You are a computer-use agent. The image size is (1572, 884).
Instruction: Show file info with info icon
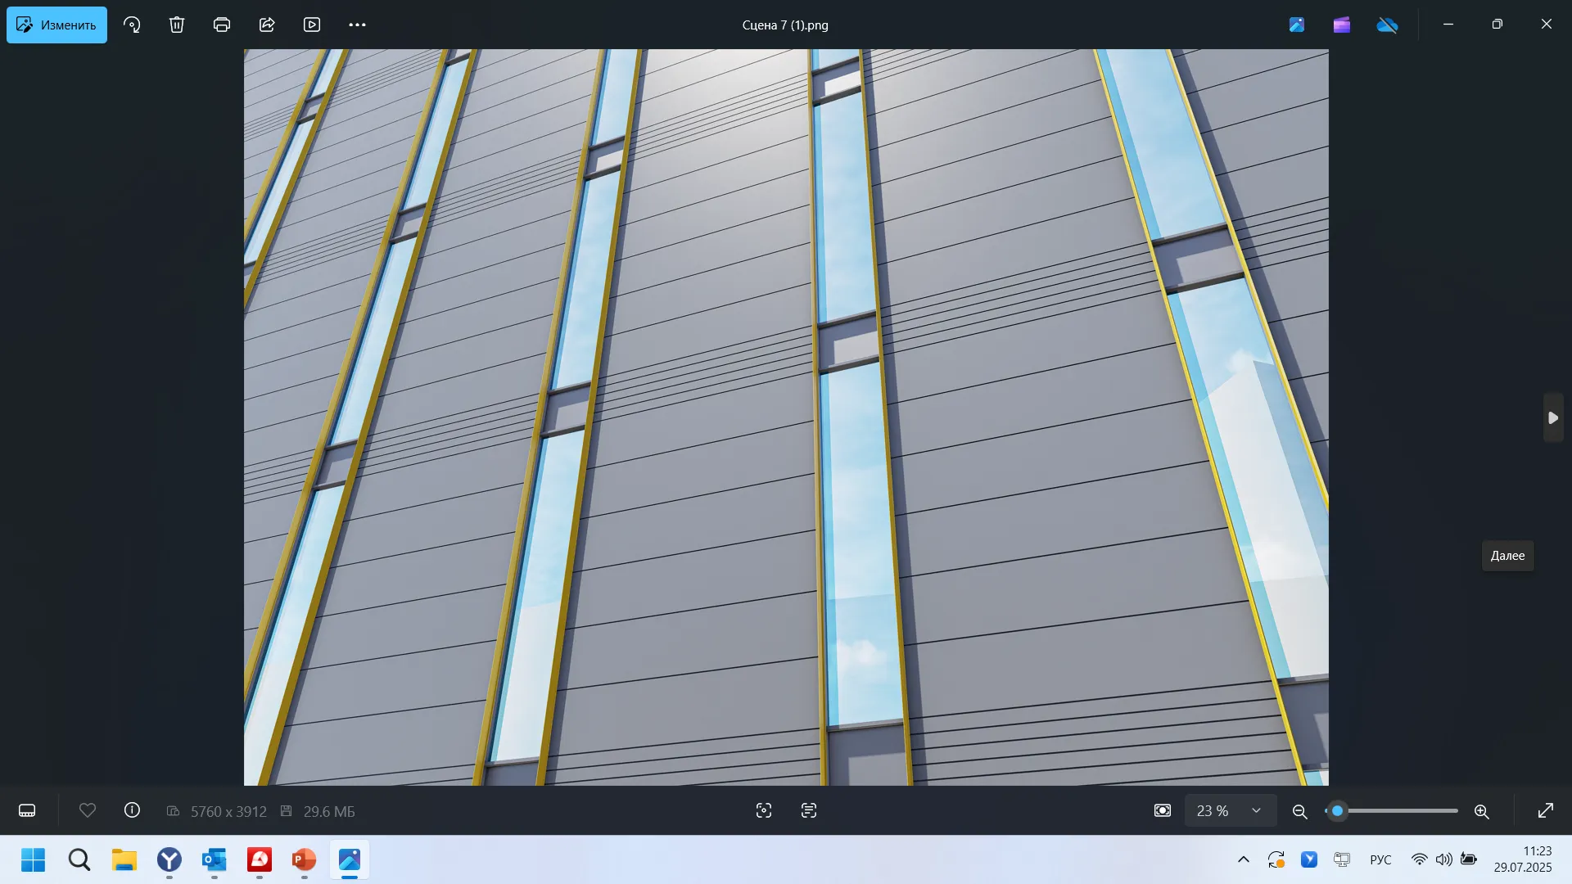tap(132, 810)
